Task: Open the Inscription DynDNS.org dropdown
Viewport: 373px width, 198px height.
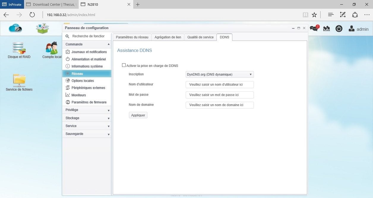Action: (219, 75)
